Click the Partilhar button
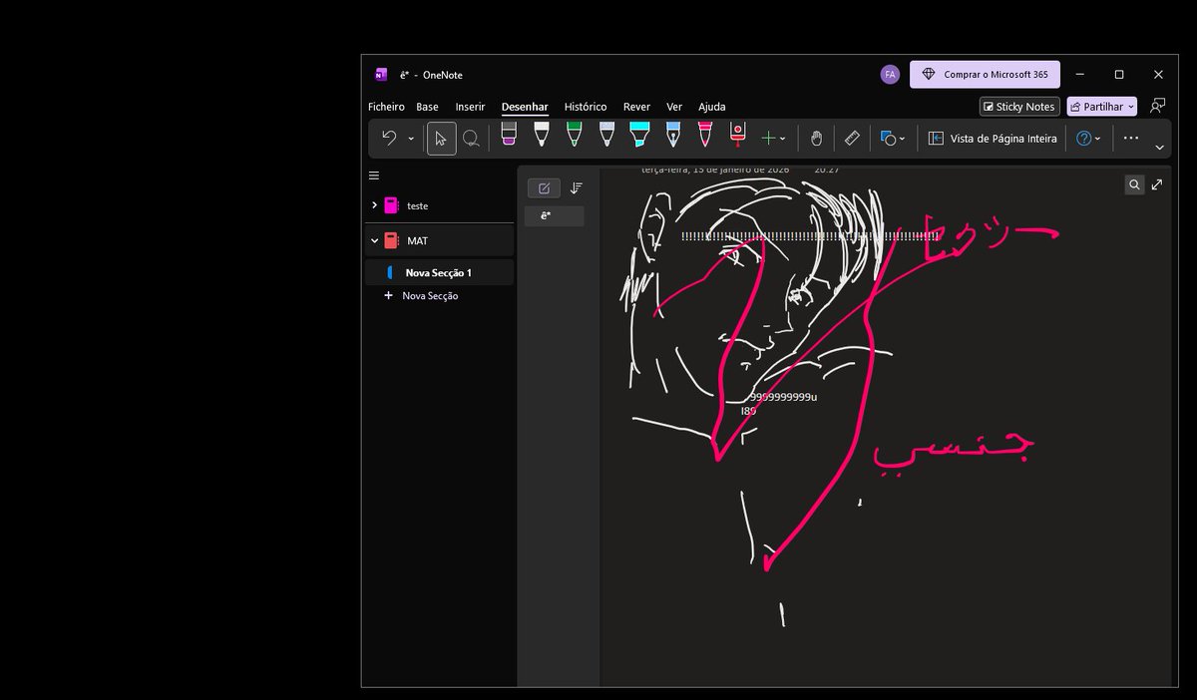Viewport: 1197px width, 700px height. [1101, 107]
